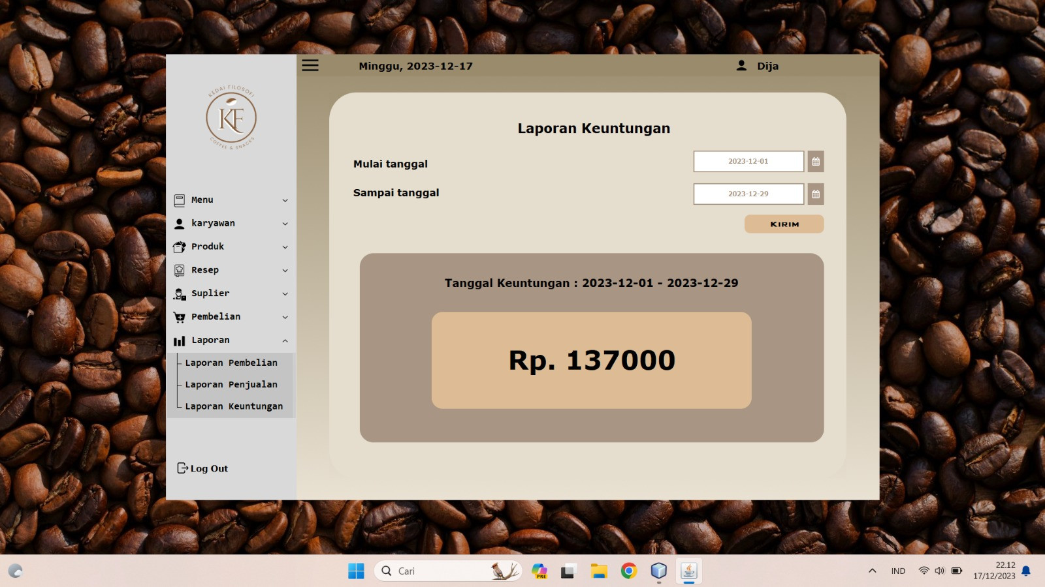Image resolution: width=1045 pixels, height=587 pixels.
Task: Click the Dija user profile icon
Action: [741, 65]
